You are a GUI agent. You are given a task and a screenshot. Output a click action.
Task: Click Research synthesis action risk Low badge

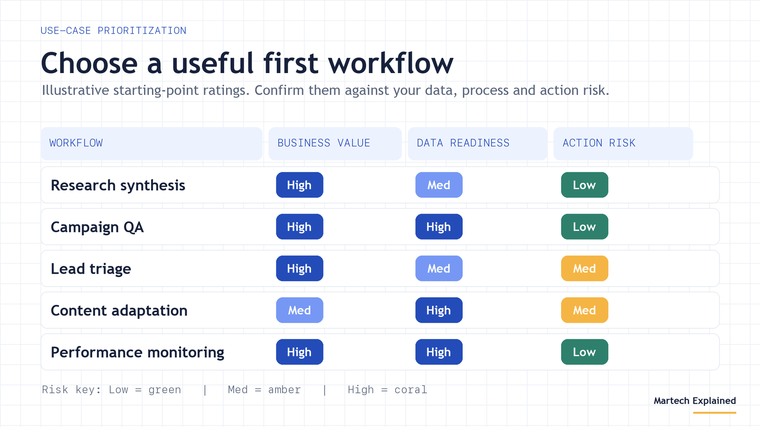[585, 185]
